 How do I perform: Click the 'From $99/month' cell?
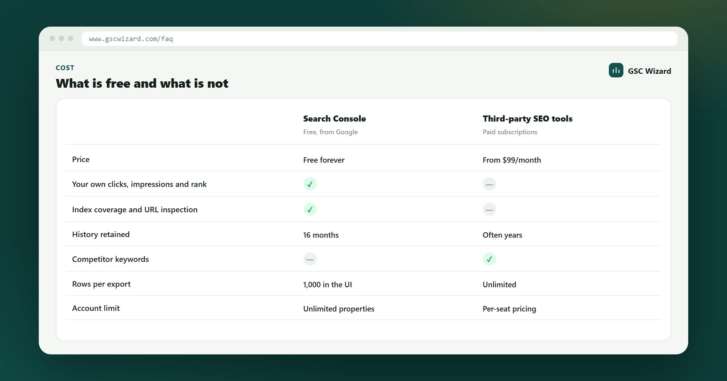tap(512, 160)
